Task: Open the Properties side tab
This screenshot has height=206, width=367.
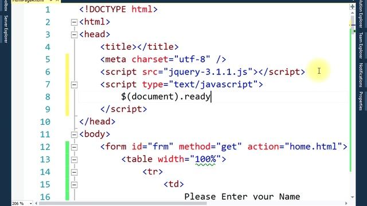Action: click(361, 101)
